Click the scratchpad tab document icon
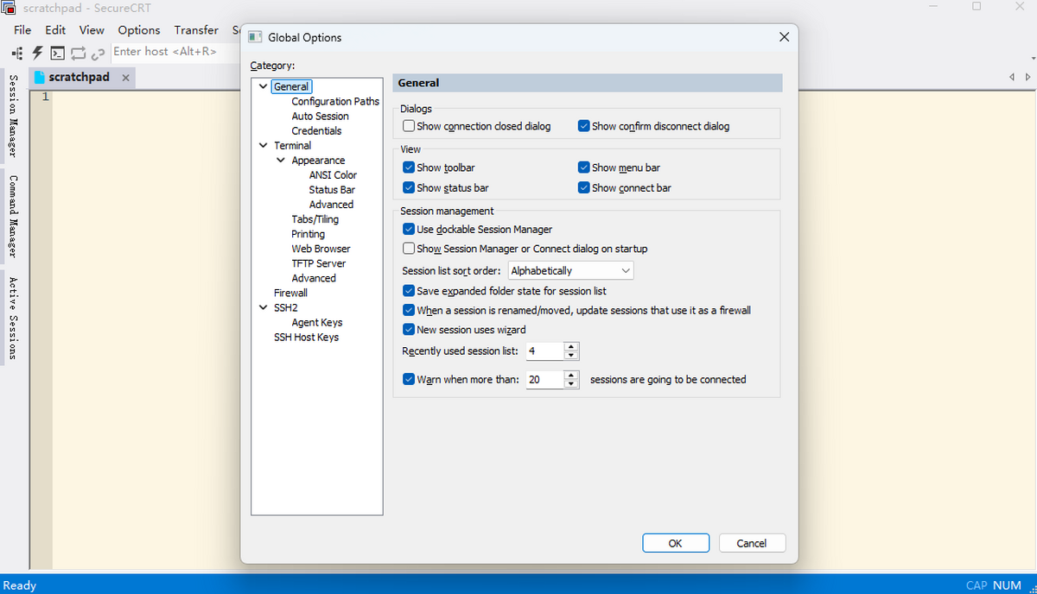This screenshot has width=1037, height=594. [x=39, y=77]
